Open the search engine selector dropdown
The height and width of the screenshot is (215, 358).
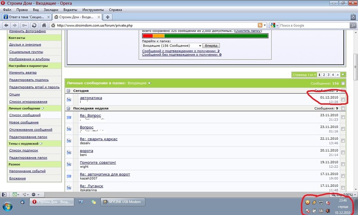point(274,25)
